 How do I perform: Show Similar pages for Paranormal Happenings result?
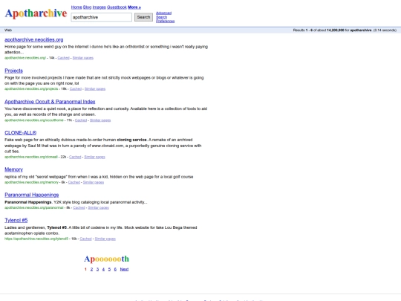point(99,207)
